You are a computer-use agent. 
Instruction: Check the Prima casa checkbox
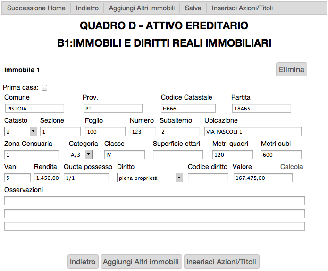click(x=45, y=88)
